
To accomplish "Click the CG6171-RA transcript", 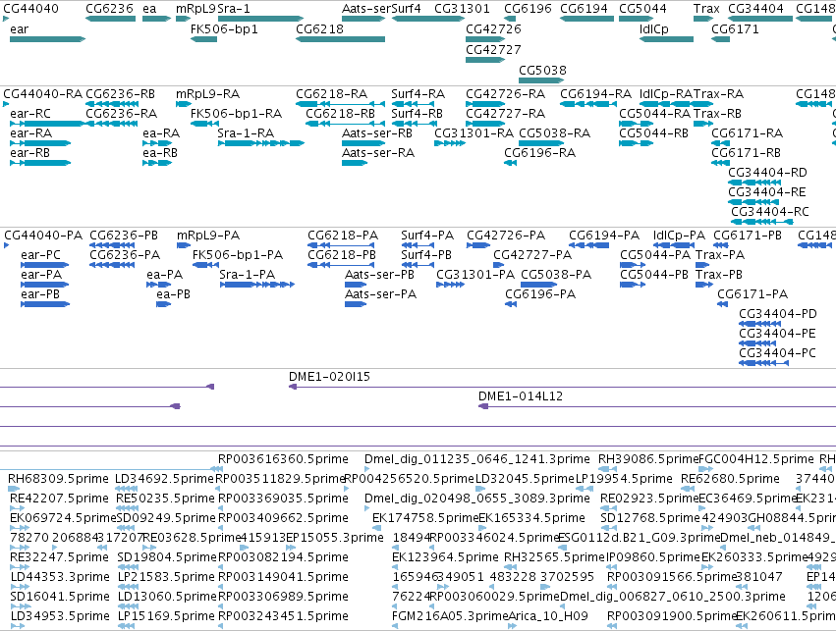I will (x=720, y=143).
